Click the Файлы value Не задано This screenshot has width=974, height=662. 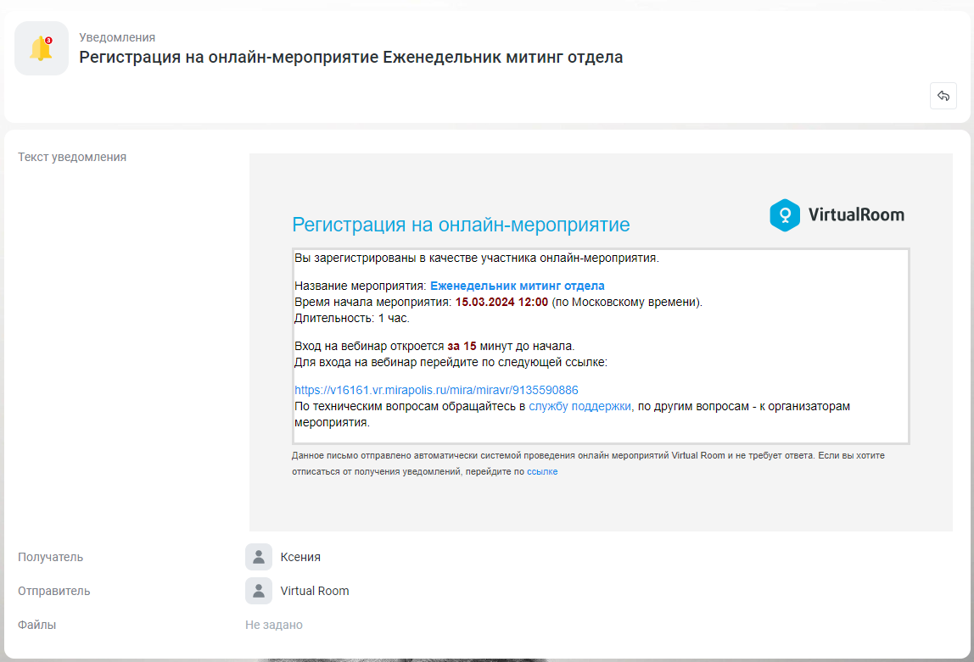[274, 625]
